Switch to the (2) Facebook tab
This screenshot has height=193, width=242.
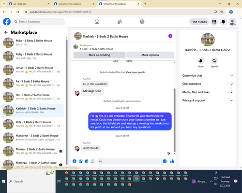coord(29,4)
